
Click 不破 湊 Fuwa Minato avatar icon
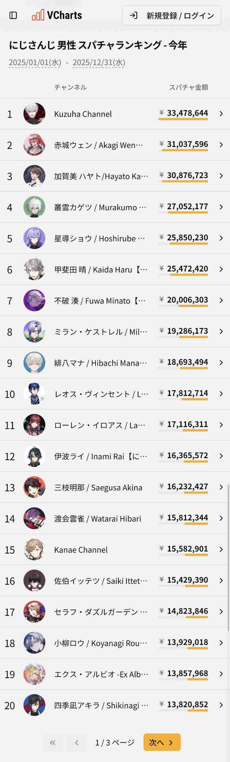[x=34, y=300]
